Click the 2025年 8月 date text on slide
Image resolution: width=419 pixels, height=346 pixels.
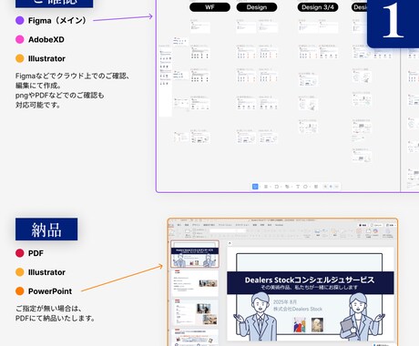[x=285, y=301]
